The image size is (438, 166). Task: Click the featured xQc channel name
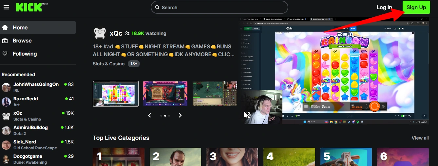tap(116, 33)
